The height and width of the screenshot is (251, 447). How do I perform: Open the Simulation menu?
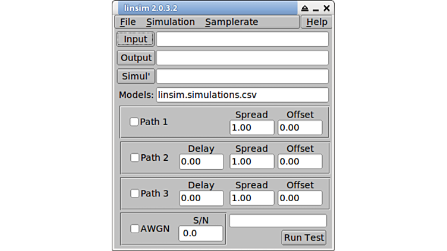[171, 22]
